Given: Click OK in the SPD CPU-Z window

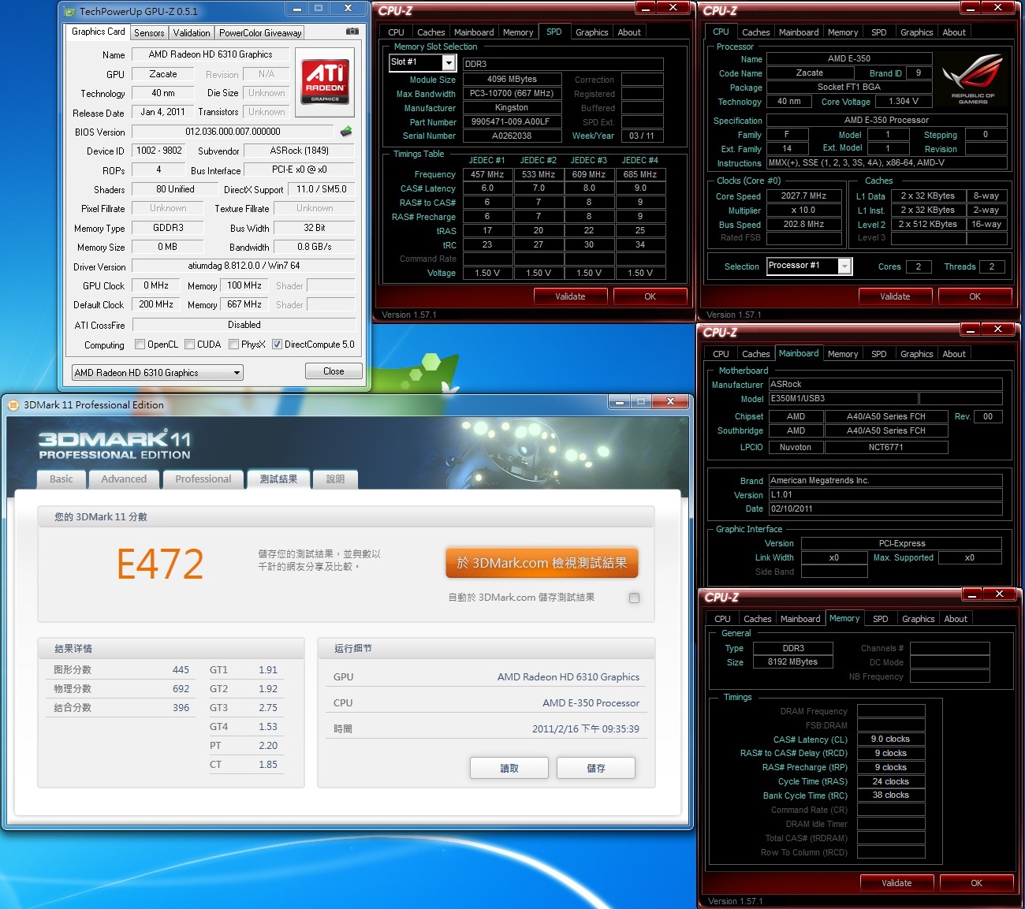Looking at the screenshot, I should tap(650, 296).
